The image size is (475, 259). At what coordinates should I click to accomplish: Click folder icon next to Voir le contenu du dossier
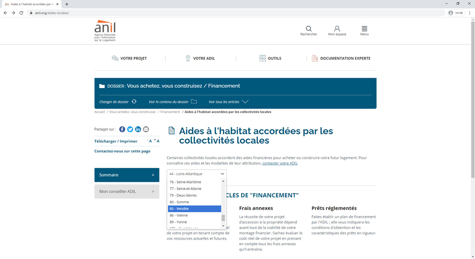click(x=194, y=101)
